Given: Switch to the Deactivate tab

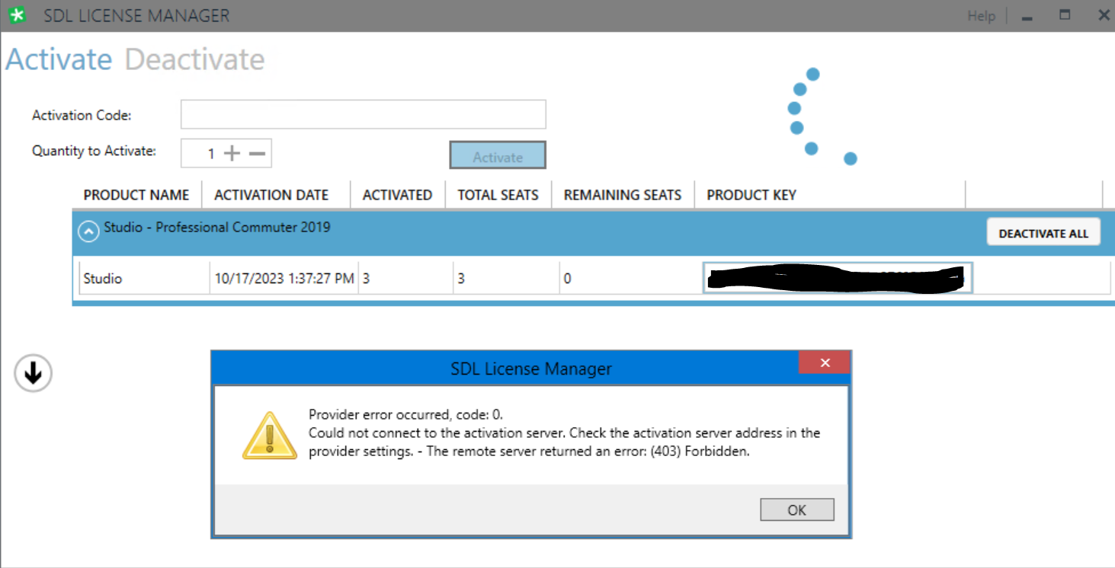Looking at the screenshot, I should 194,59.
